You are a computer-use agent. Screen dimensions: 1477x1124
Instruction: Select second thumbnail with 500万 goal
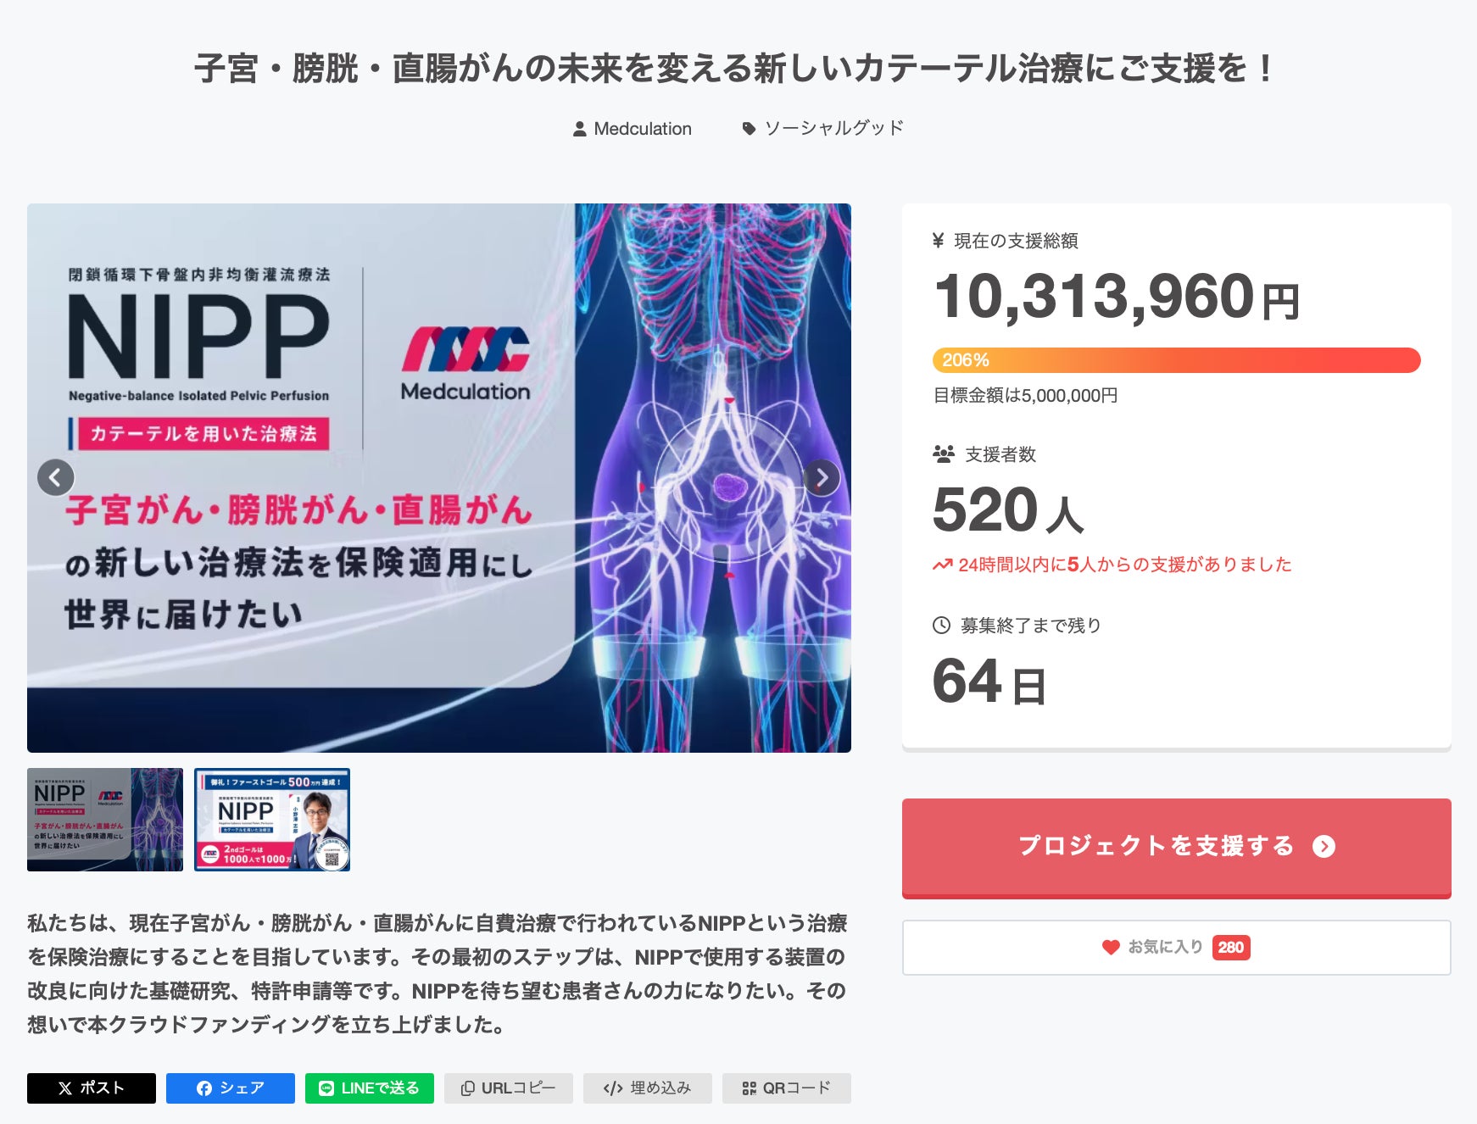click(272, 820)
